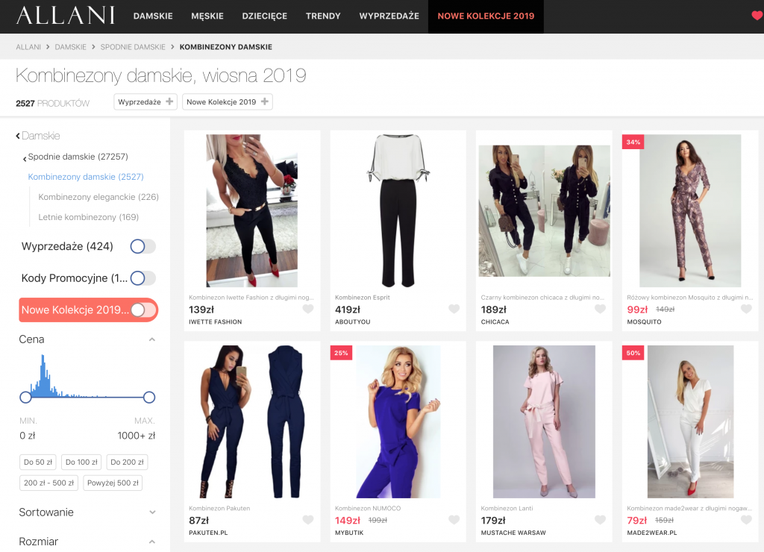This screenshot has height=552, width=764.
Task: Favorite the Mosquito 99zł jumpsuit
Action: tap(746, 309)
